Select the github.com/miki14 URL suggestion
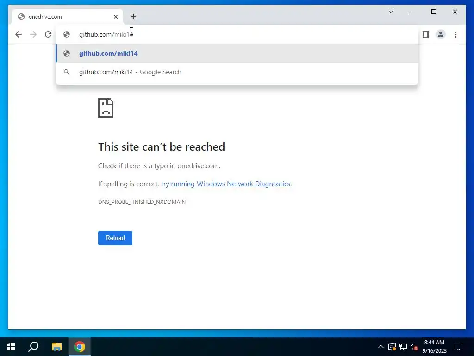The image size is (474, 356). tap(237, 54)
